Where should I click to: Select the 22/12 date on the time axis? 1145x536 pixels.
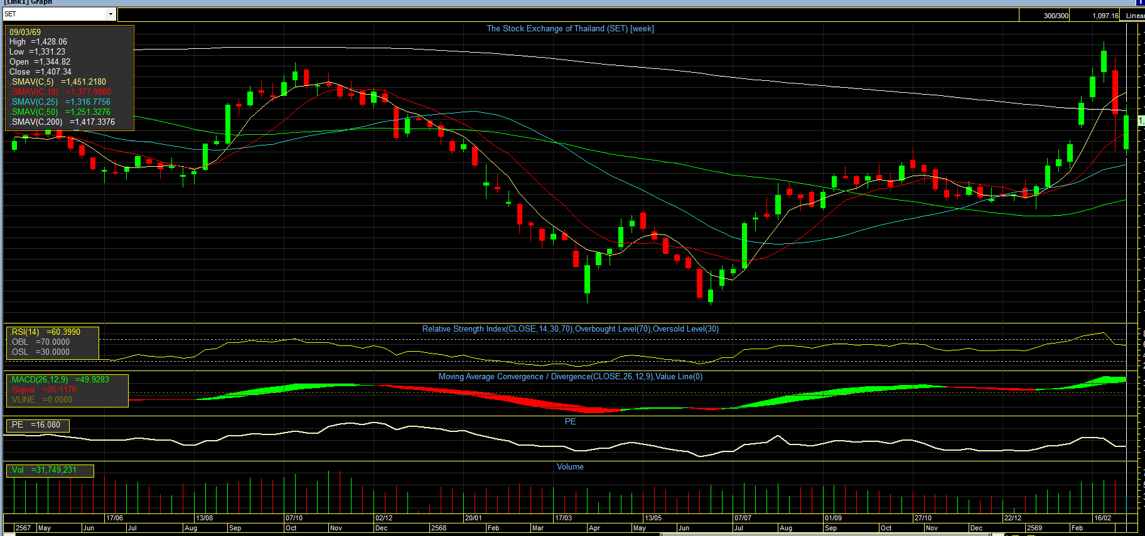tap(1013, 518)
